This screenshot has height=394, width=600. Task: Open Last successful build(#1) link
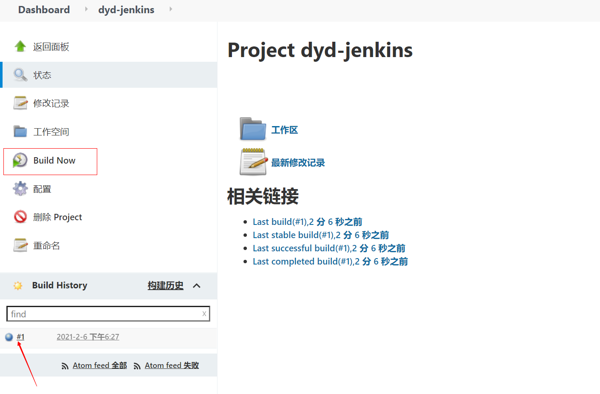[x=329, y=248]
